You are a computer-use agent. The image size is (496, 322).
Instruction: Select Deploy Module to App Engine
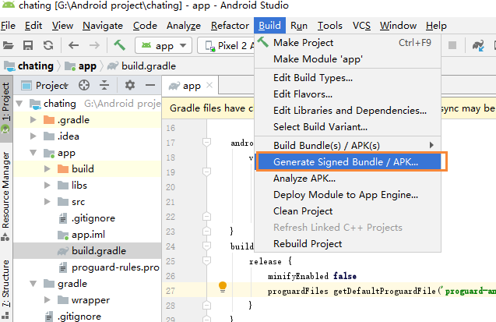click(x=347, y=195)
